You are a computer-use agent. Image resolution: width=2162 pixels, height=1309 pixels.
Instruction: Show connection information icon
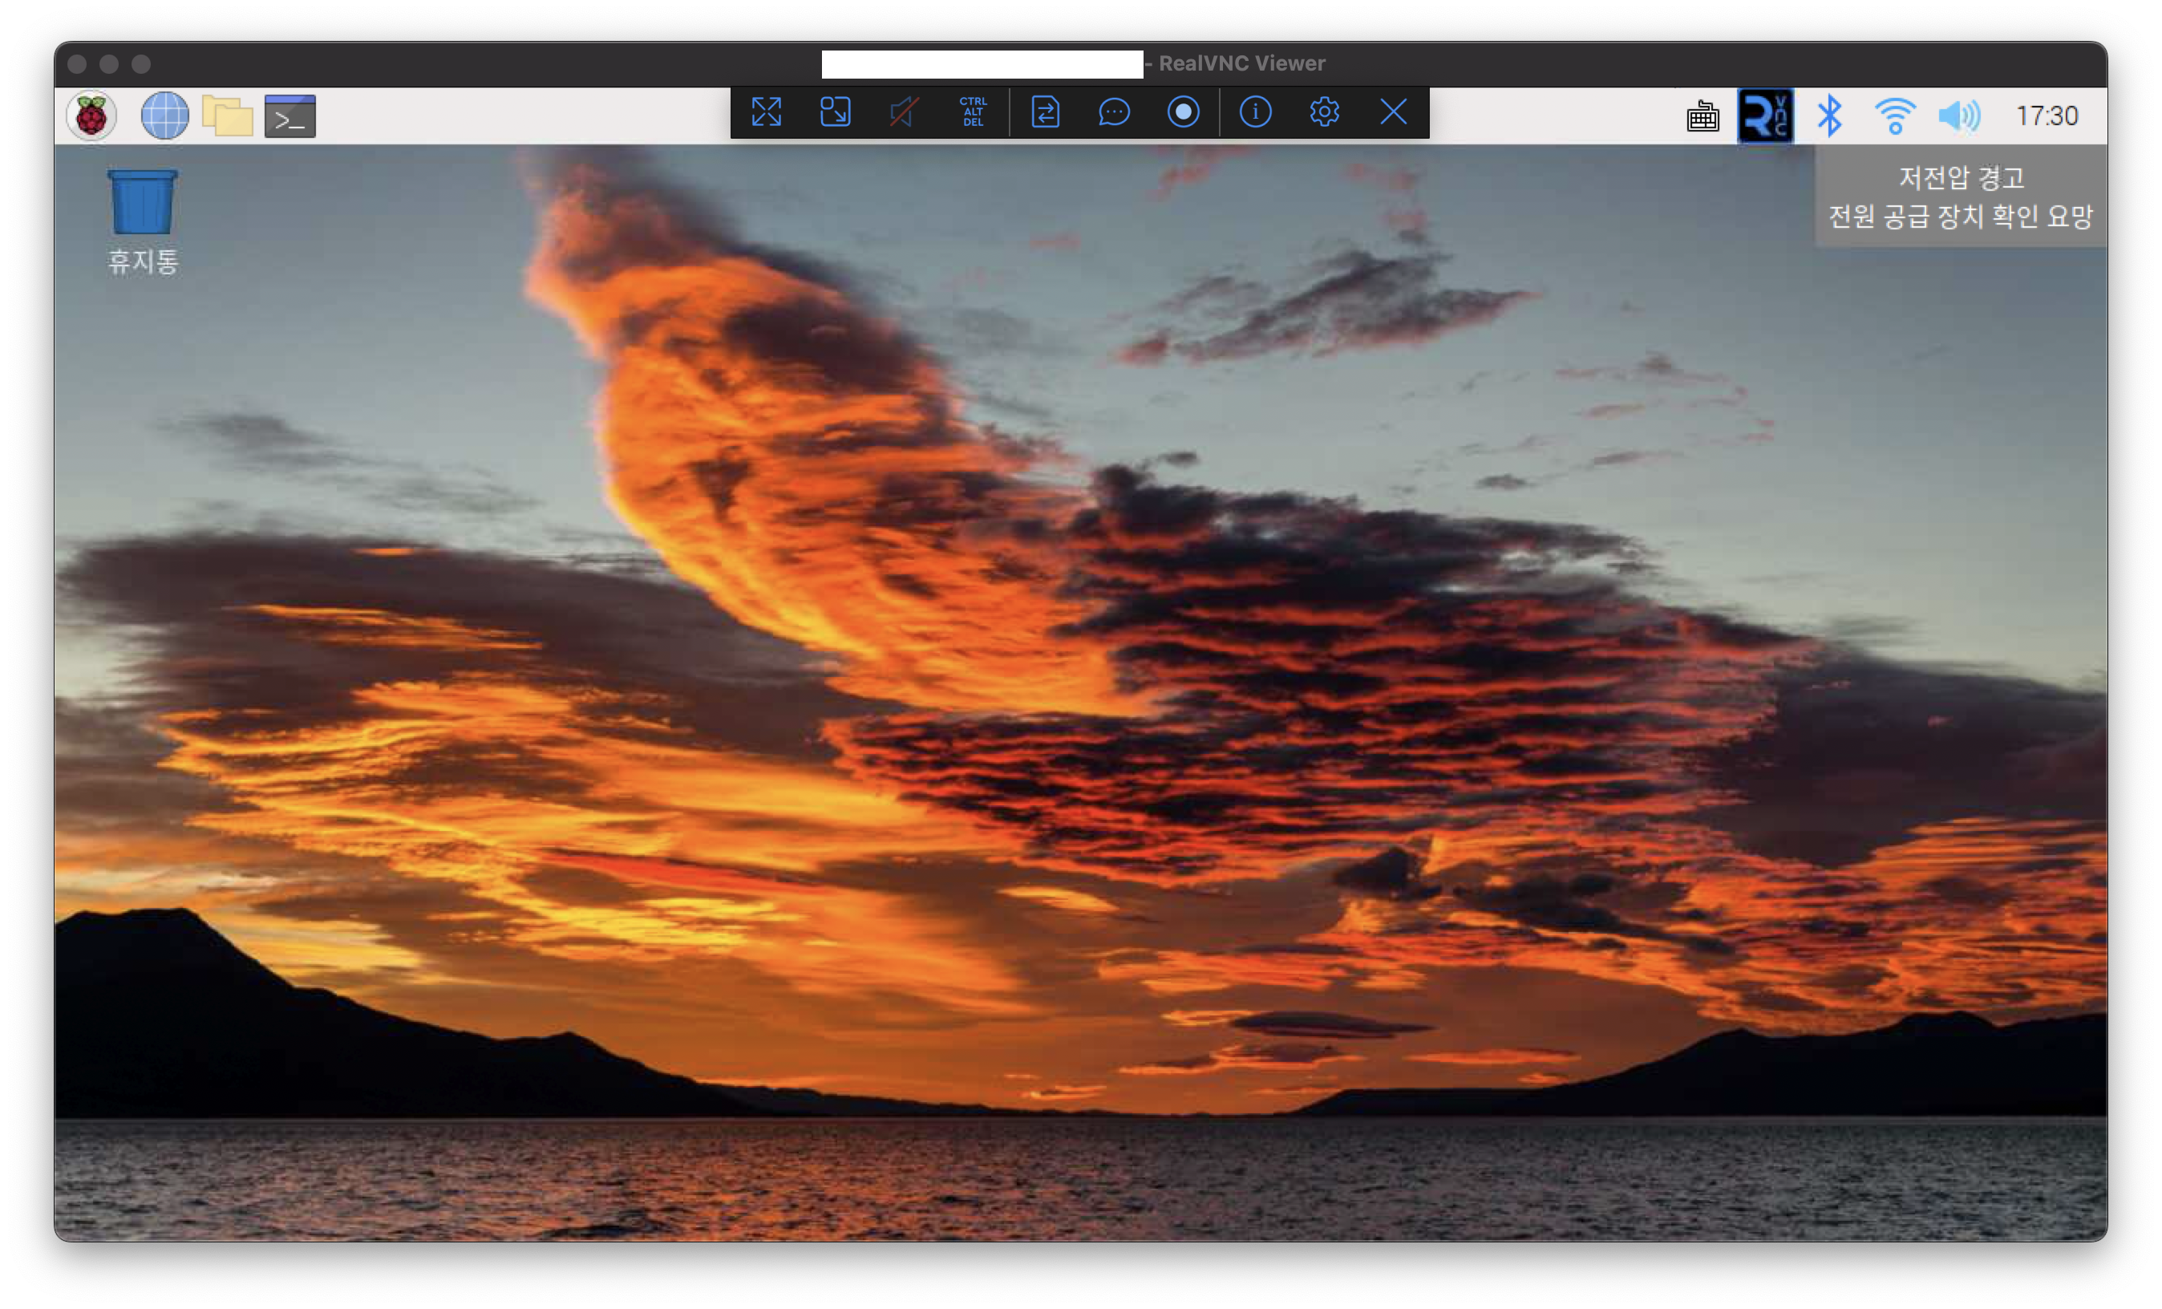1255,112
